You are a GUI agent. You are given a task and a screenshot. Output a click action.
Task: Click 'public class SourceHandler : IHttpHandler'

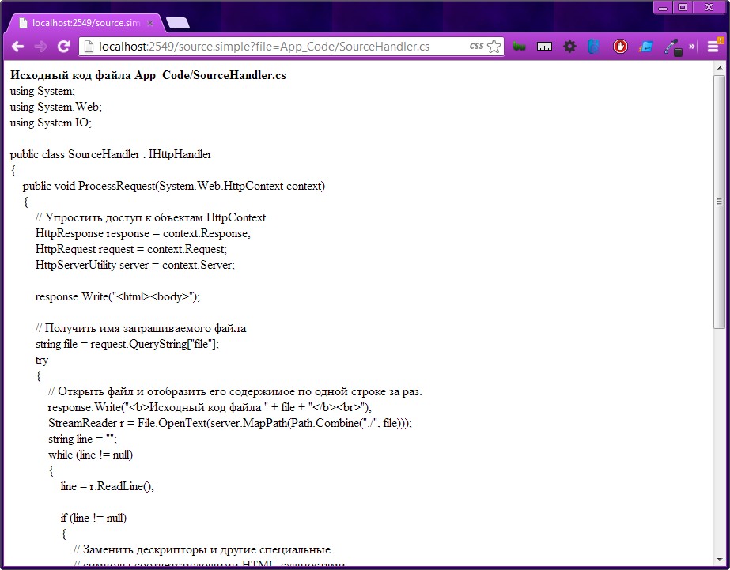tap(111, 154)
